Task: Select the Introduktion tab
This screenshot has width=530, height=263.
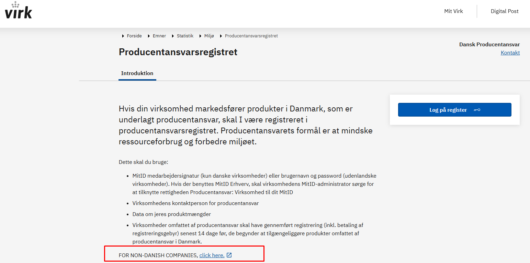Action: pos(137,73)
